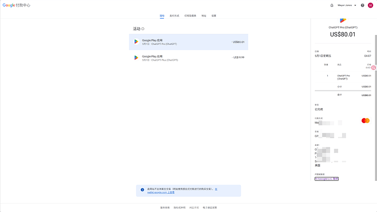Screen dimensions: 377x212
Task: Go to the 设置 tab
Action: point(214,16)
